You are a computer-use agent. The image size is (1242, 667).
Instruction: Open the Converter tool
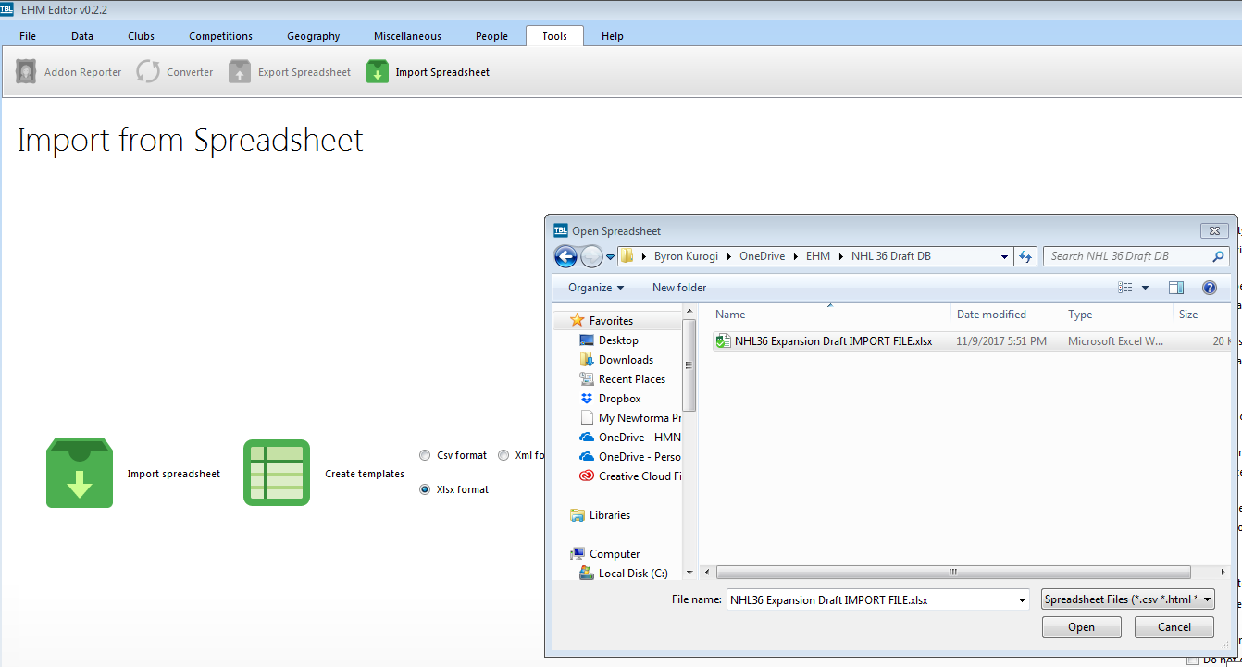point(175,72)
